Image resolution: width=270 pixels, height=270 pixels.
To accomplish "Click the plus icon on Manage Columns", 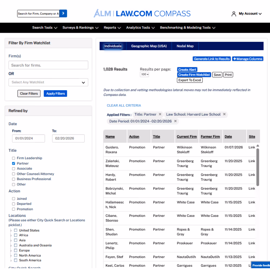I will coord(234,59).
